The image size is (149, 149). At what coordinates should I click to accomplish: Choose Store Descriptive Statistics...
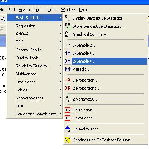pos(106,26)
